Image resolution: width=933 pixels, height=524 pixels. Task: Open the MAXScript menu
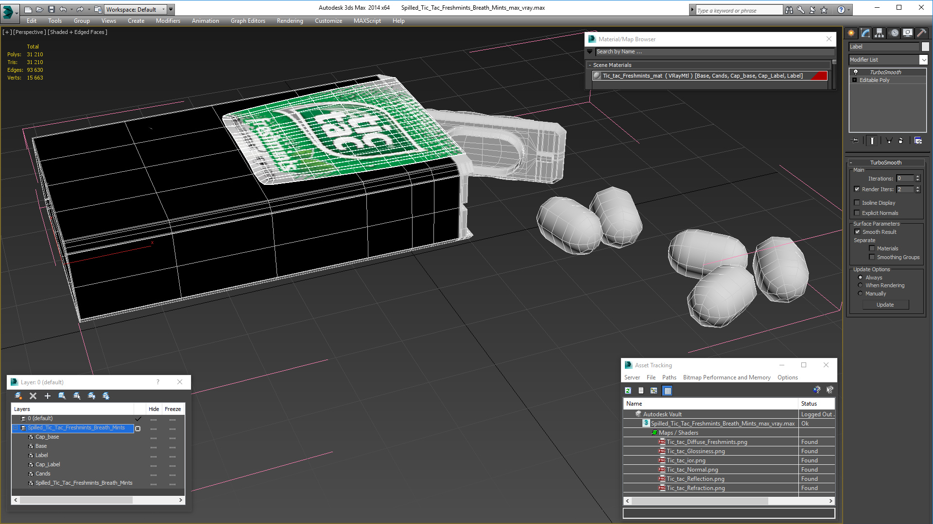click(x=367, y=21)
